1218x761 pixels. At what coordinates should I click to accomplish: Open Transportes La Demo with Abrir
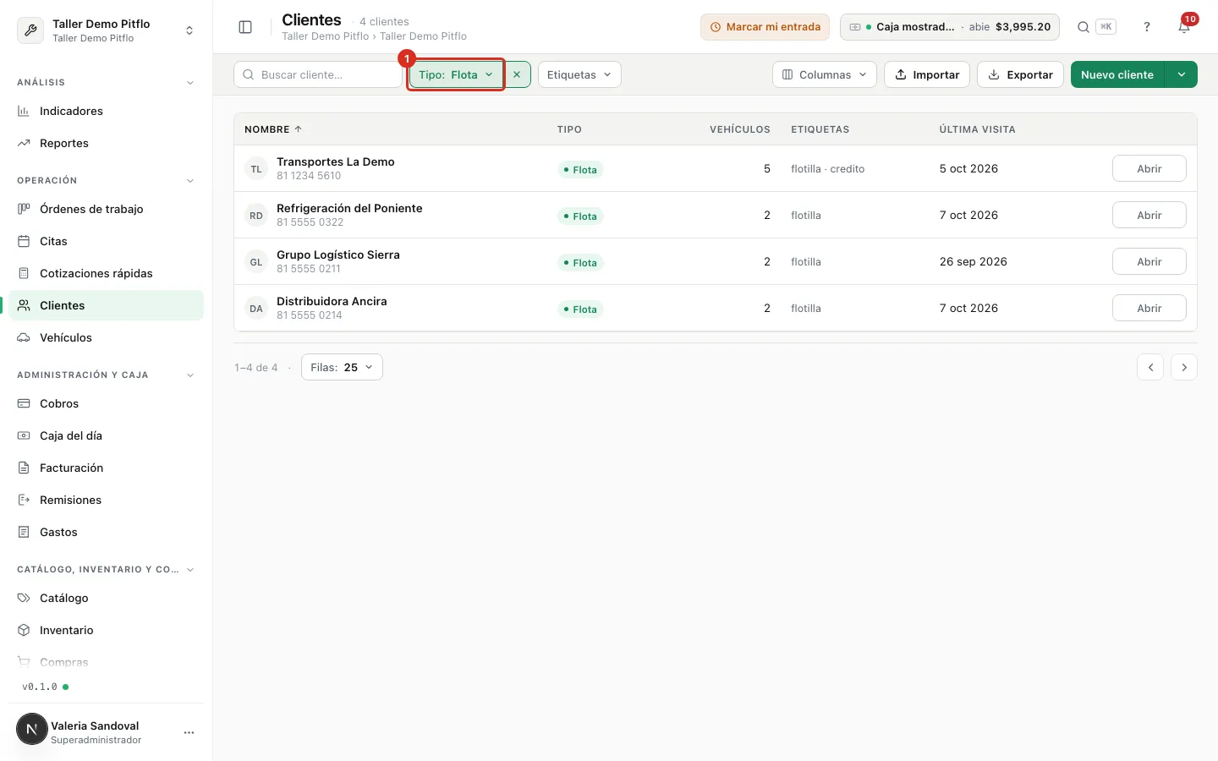1149,168
